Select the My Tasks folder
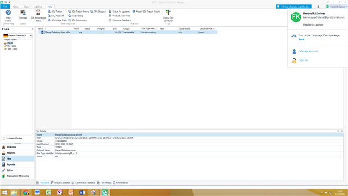The image size is (348, 196). pos(10,46)
